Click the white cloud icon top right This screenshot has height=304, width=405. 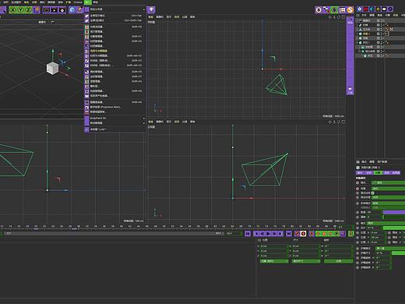(x=384, y=9)
